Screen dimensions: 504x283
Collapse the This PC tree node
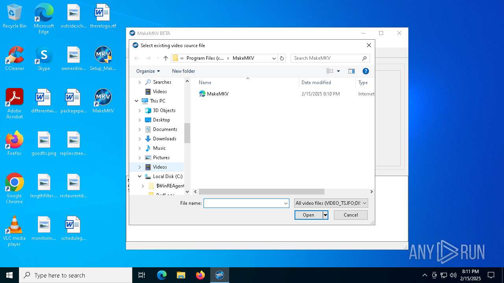[137, 101]
